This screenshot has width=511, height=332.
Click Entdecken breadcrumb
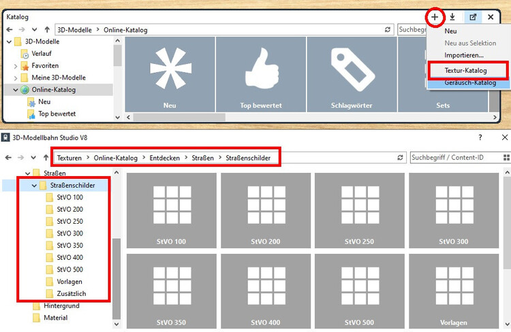(165, 158)
